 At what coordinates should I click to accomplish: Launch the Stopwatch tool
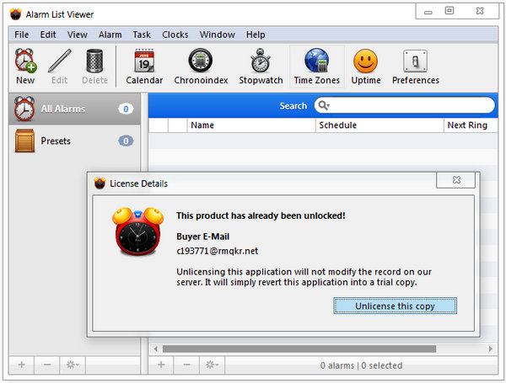click(261, 66)
